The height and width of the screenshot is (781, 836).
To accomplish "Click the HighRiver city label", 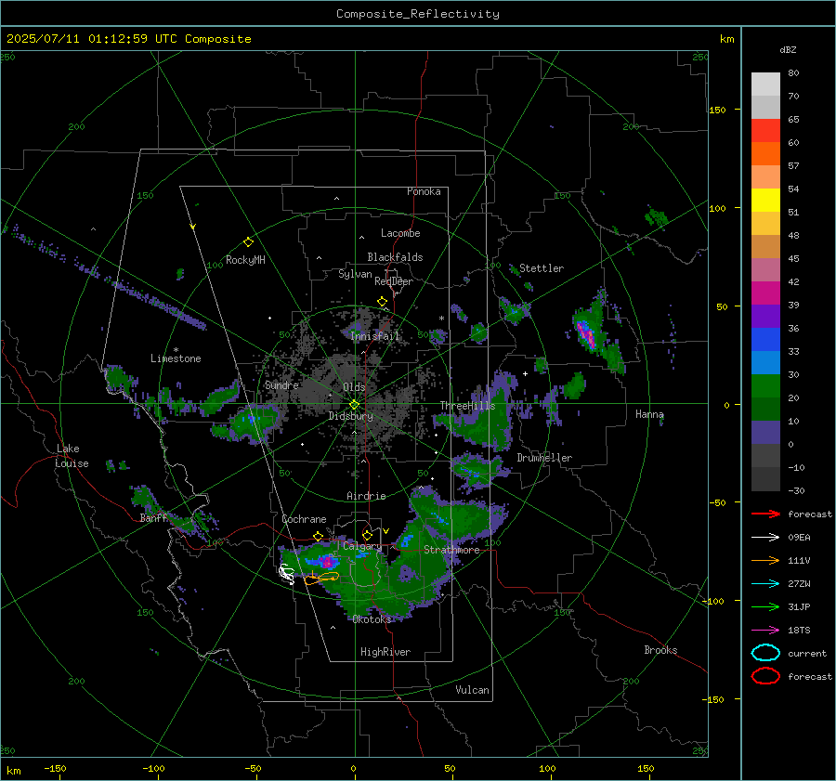I will click(385, 652).
